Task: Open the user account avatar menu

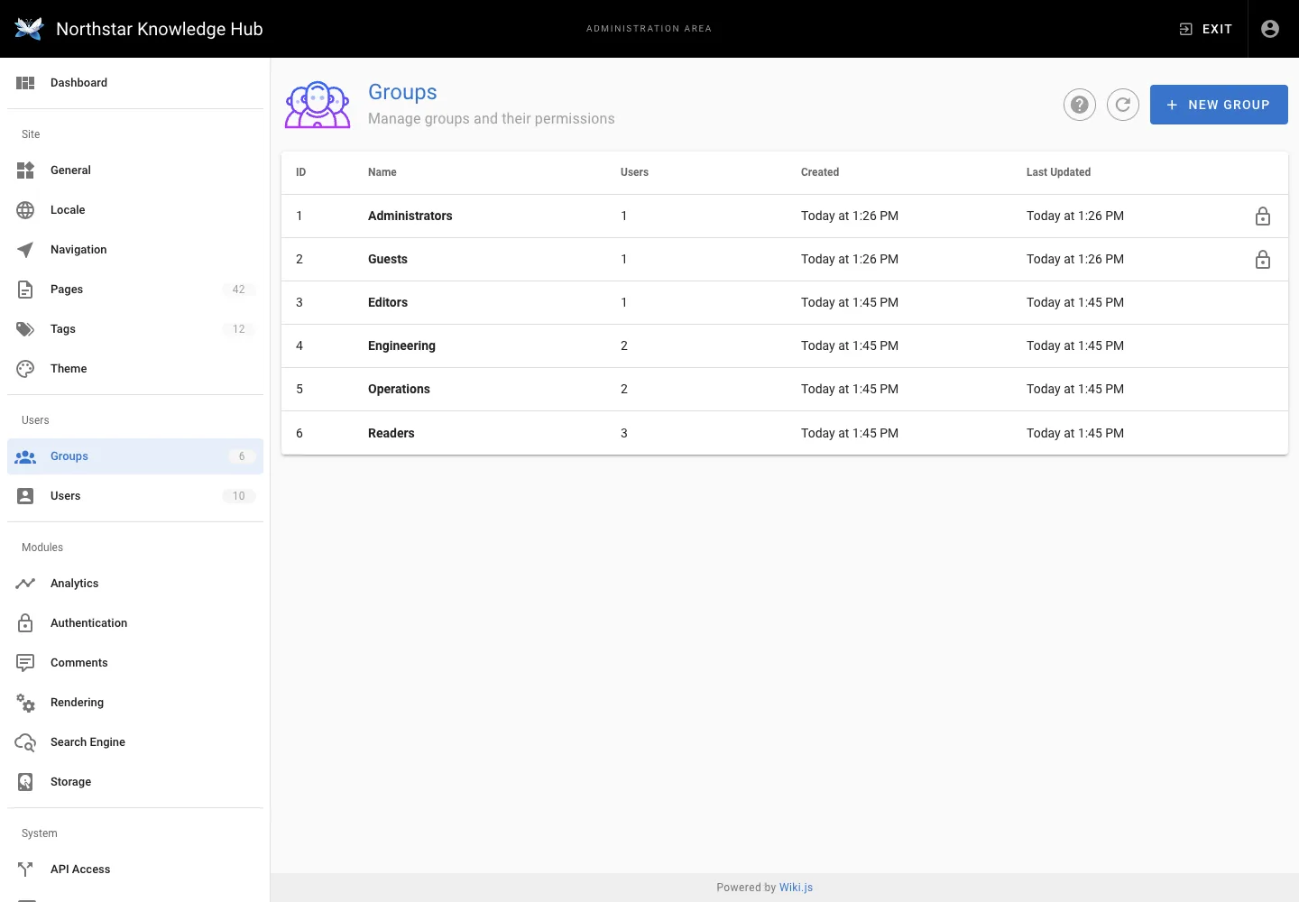Action: pos(1270,29)
